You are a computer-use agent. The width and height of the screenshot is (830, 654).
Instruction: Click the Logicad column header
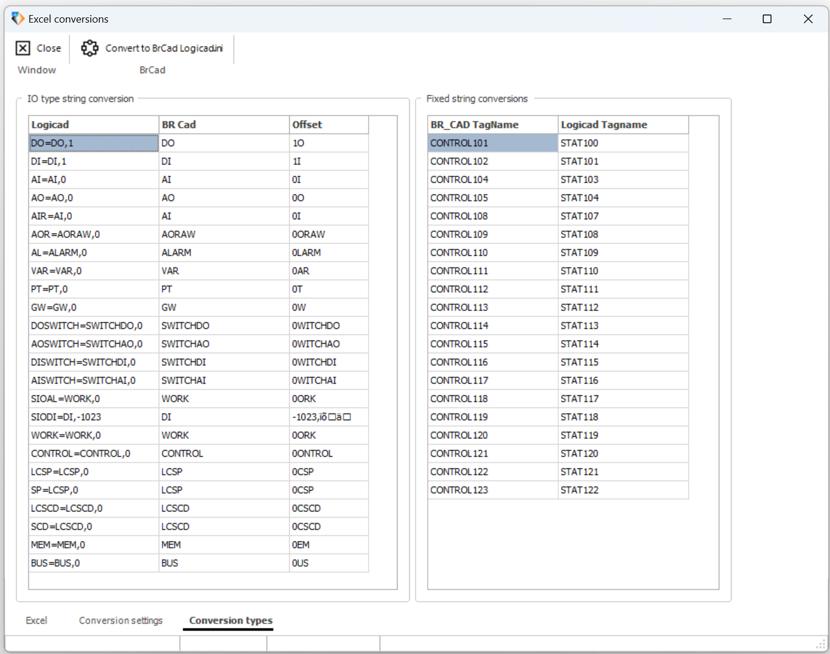(93, 125)
